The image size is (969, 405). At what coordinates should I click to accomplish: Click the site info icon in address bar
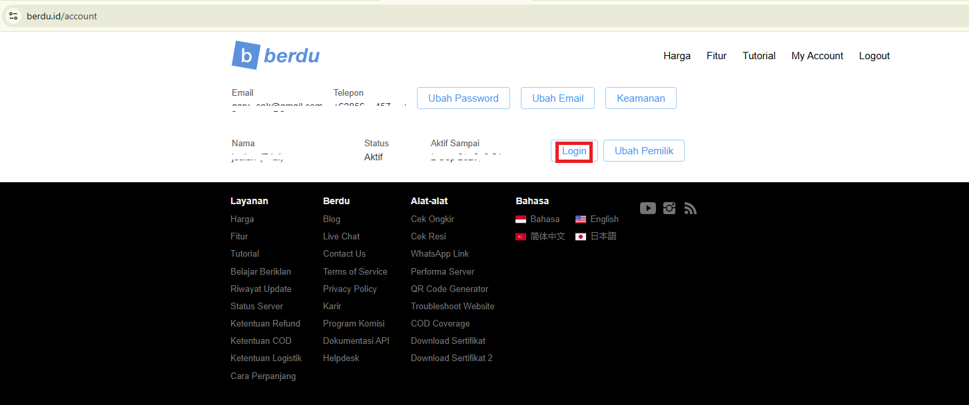(x=13, y=16)
